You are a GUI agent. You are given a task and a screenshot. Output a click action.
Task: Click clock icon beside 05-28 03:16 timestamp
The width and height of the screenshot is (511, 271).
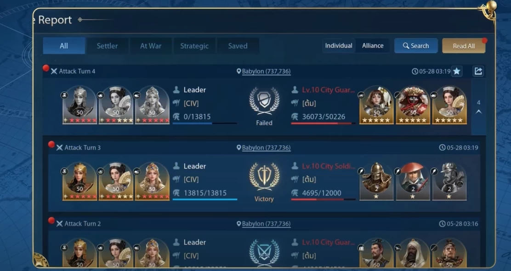tap(442, 224)
